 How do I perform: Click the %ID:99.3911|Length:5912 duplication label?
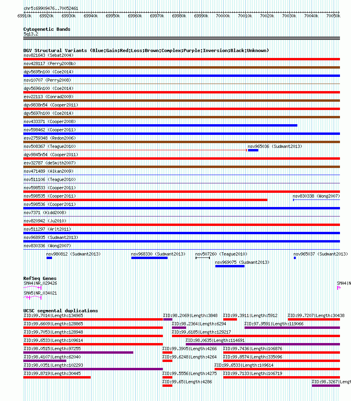250,315
